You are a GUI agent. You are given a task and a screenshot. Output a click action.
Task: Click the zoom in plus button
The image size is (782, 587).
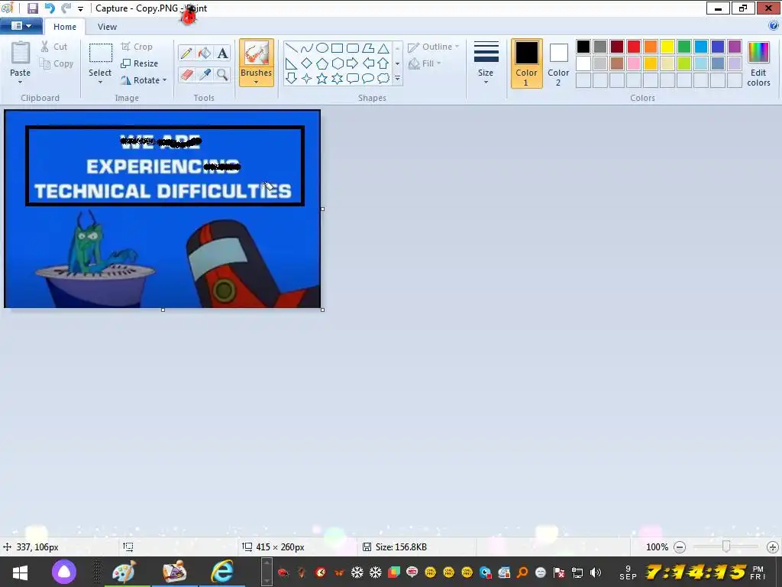click(x=773, y=547)
